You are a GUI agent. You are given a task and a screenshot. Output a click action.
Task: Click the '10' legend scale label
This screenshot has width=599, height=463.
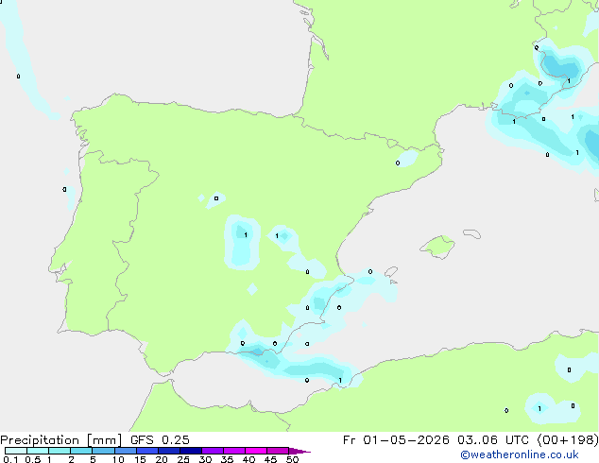[x=118, y=459]
